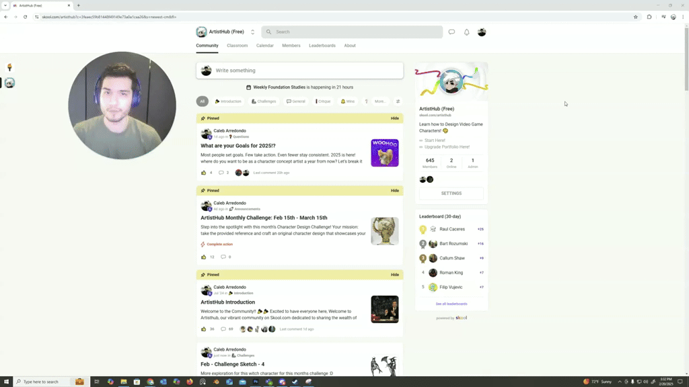
Task: Select the All category filter
Action: tap(202, 101)
